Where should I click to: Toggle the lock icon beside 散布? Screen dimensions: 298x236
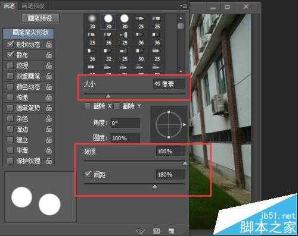click(49, 55)
